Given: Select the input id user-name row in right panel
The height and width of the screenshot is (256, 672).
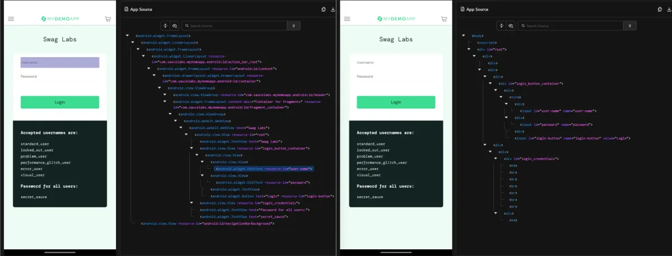Looking at the screenshot, I should (x=558, y=111).
